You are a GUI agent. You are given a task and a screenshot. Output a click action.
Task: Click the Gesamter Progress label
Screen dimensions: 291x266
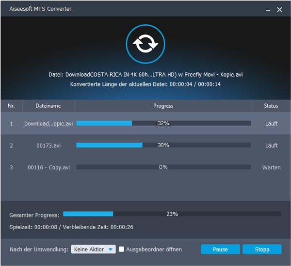click(34, 215)
